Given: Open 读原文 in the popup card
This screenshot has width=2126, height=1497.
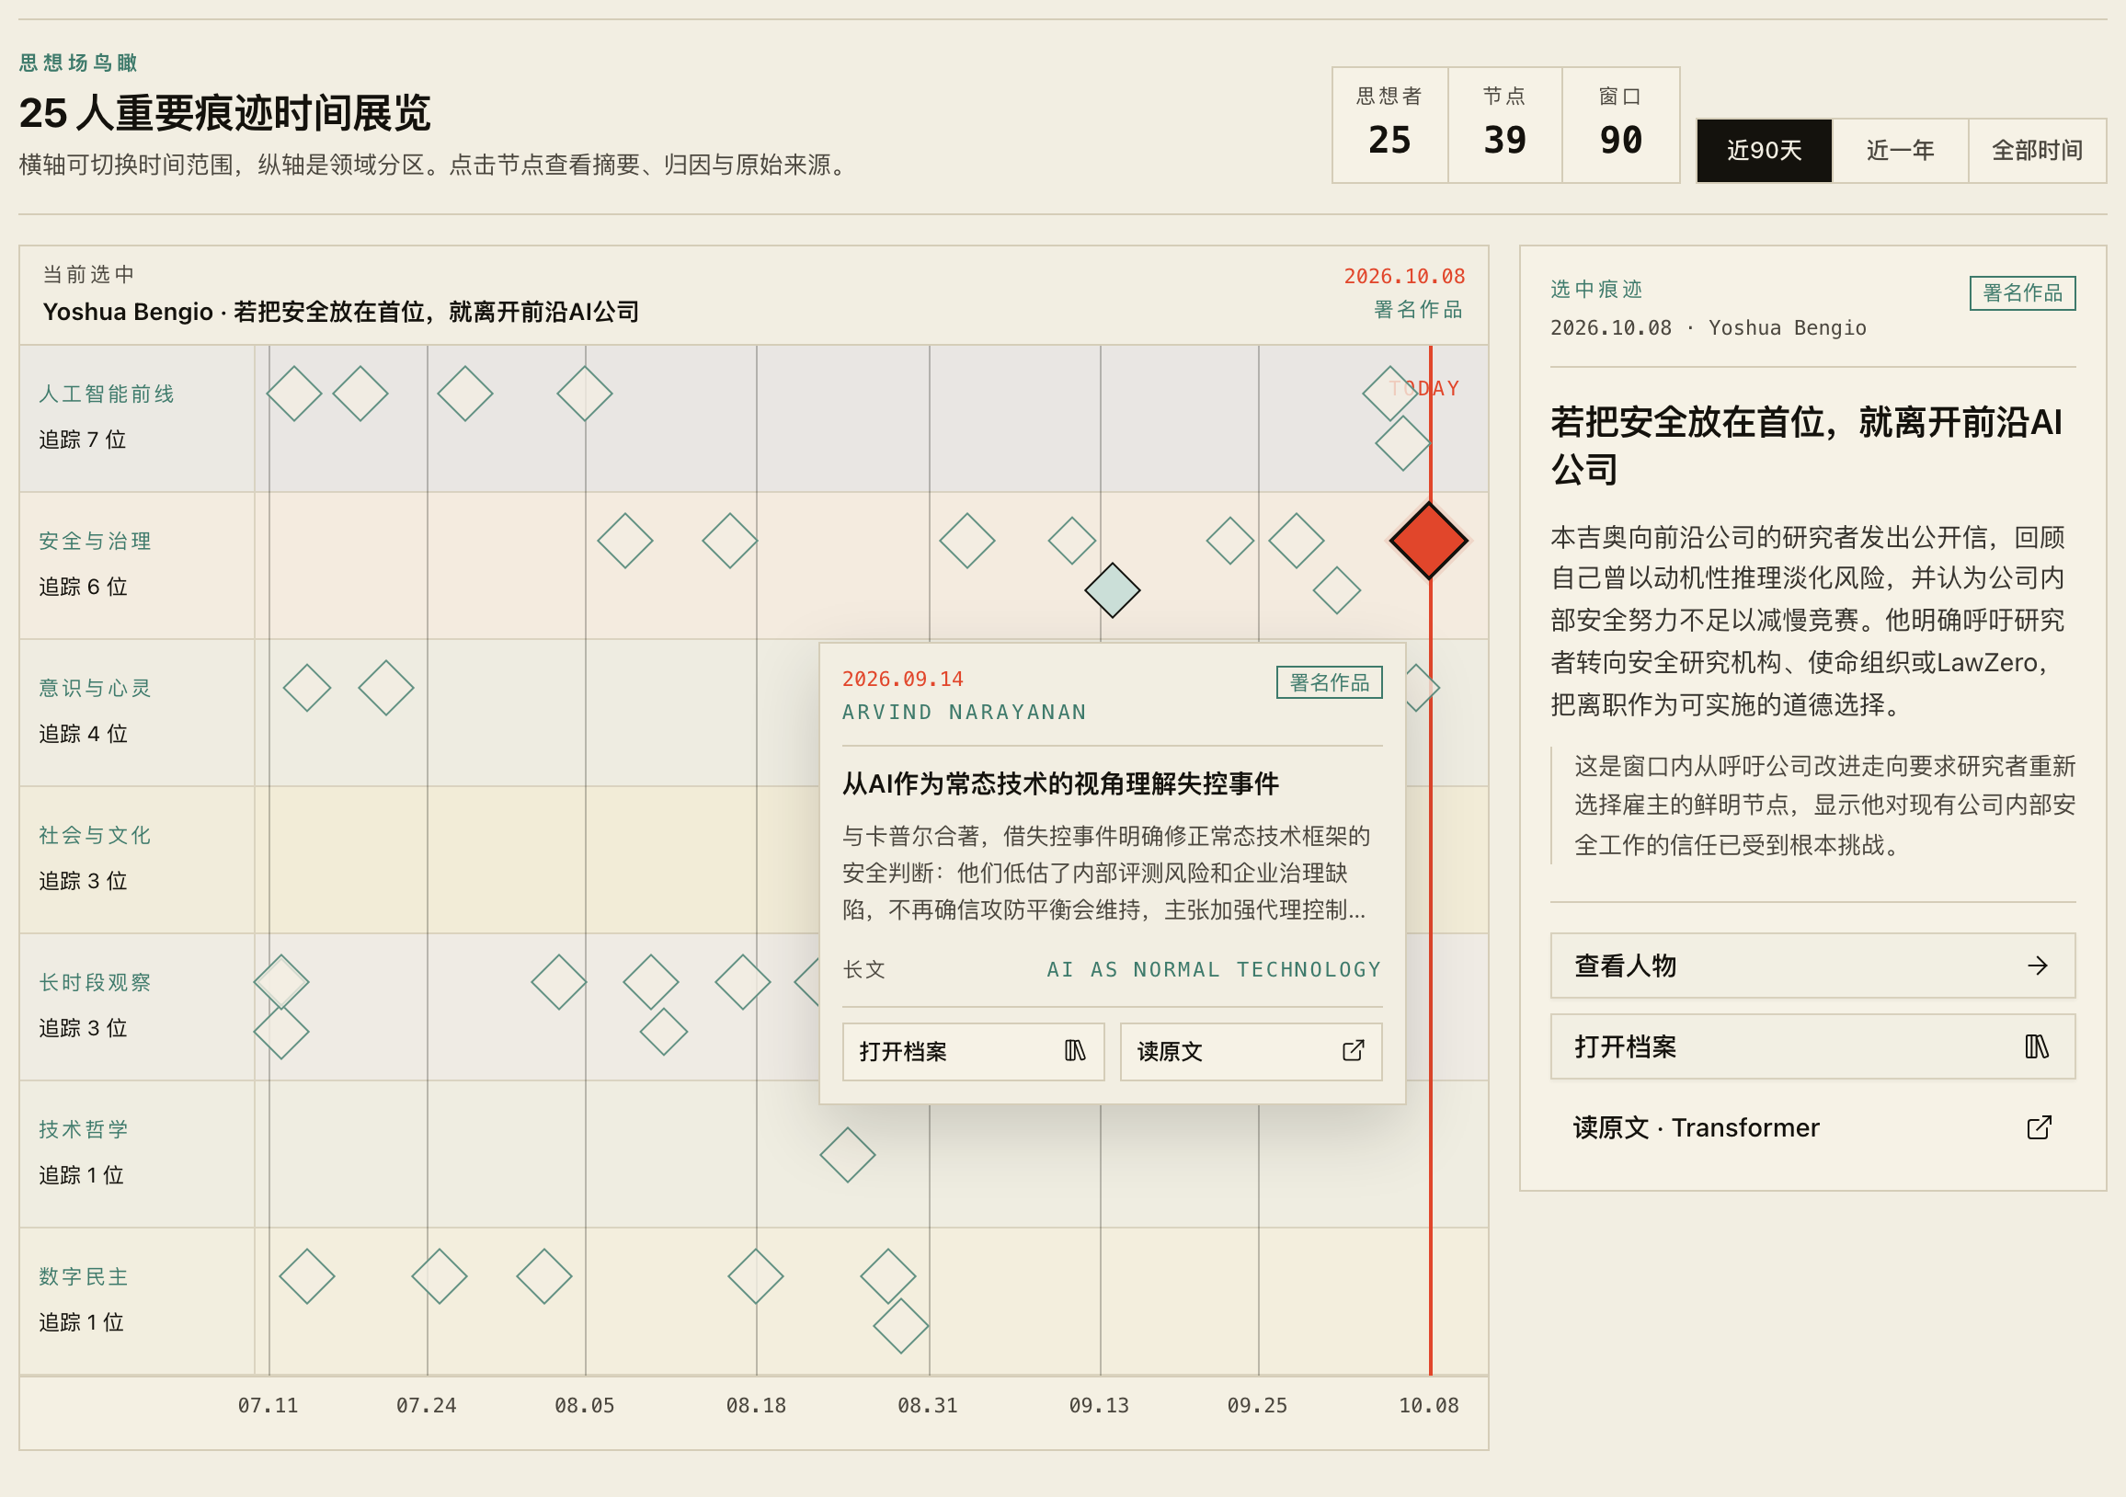Looking at the screenshot, I should pos(1251,1052).
